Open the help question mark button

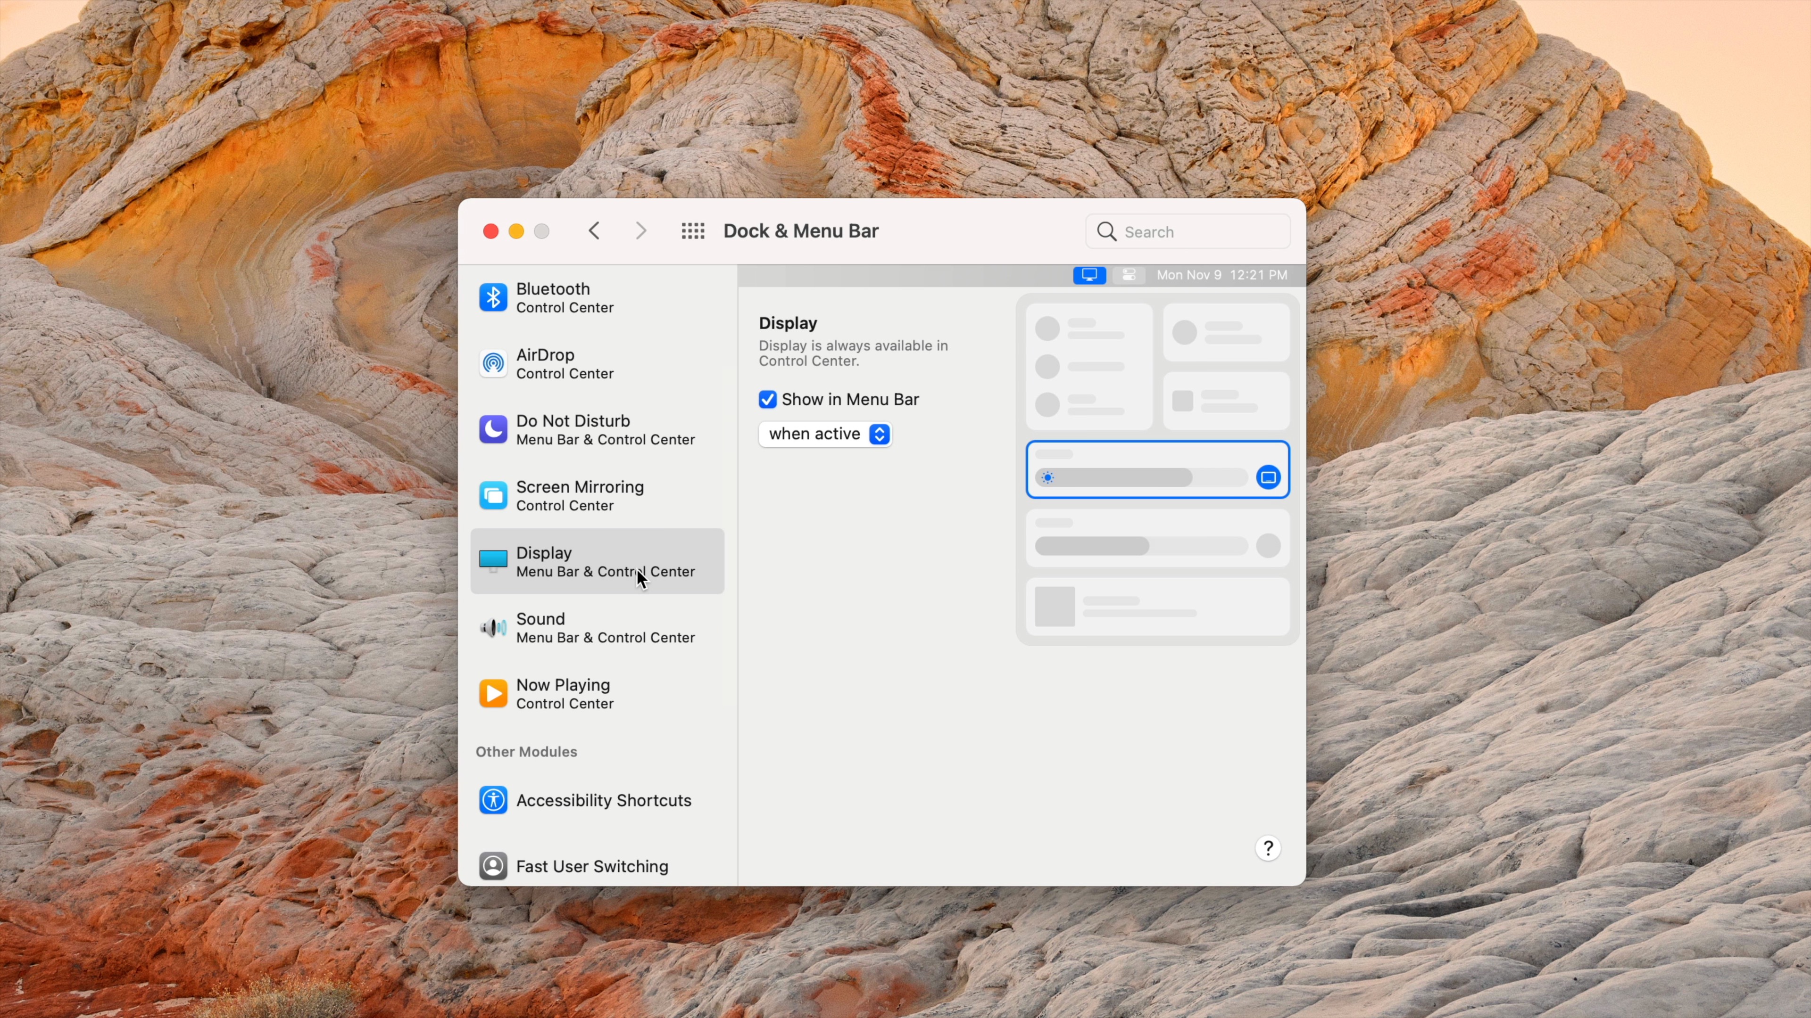click(1268, 849)
